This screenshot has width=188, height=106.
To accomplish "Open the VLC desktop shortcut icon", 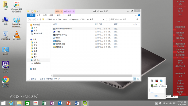I will point(17,35).
